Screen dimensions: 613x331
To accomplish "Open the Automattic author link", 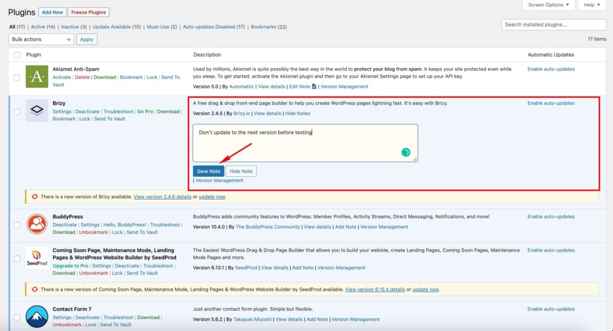I will [x=242, y=86].
